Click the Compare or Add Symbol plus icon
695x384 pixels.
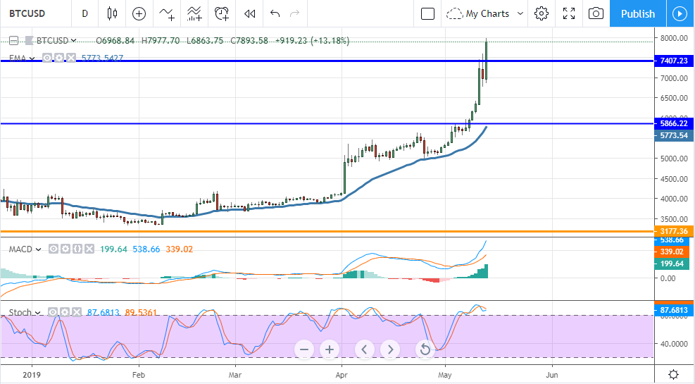pos(139,14)
